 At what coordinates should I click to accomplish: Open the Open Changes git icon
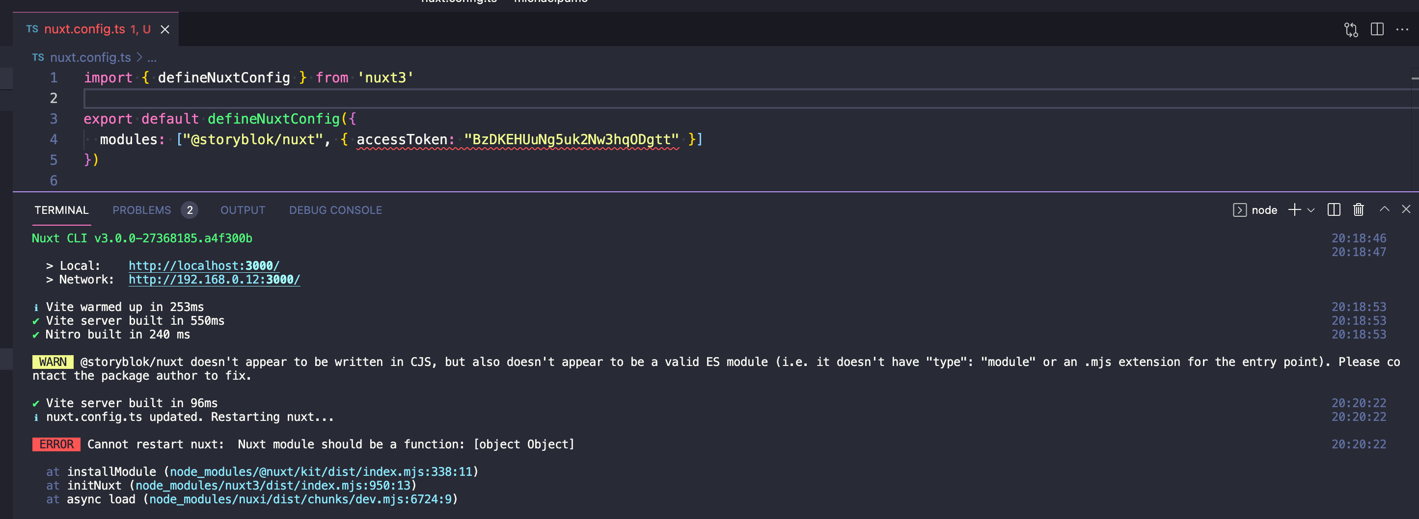tap(1351, 30)
